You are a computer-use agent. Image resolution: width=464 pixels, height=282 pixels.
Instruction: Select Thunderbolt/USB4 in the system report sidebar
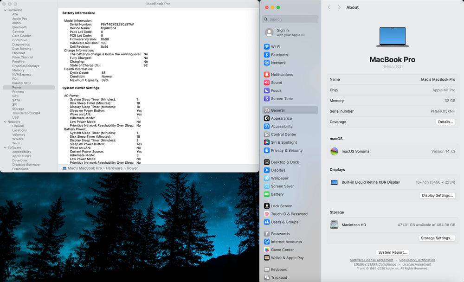click(26, 113)
